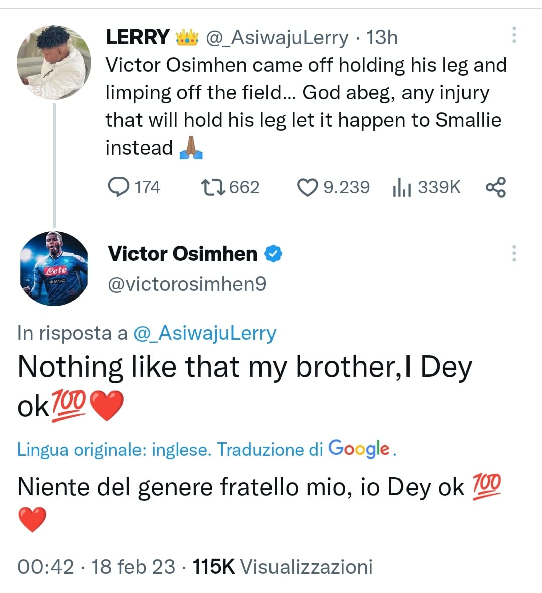Open the @victorosimhen9 handle
Image resolution: width=542 pixels, height=593 pixels.
coord(187,284)
